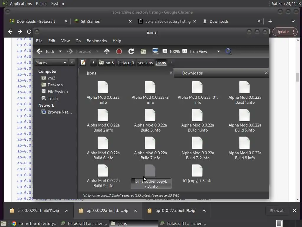Screen dimensions: 302x227
Task: Open Places side pane dropdown
Action: 51,63
